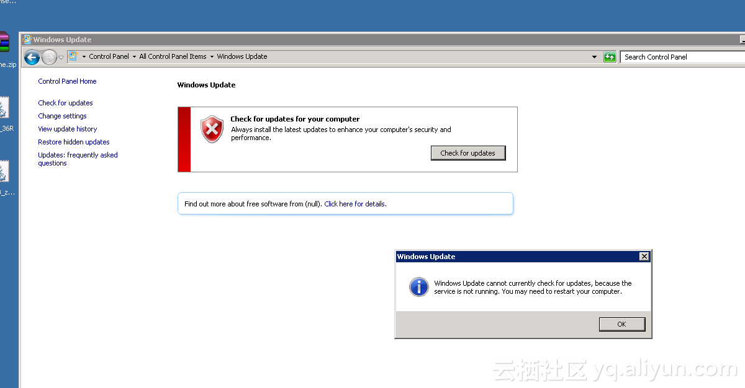Open Click here for details link
Image resolution: width=745 pixels, height=388 pixels.
[355, 204]
